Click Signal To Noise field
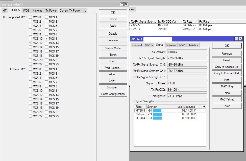This screenshot has width=246, height=161. (x=187, y=83)
